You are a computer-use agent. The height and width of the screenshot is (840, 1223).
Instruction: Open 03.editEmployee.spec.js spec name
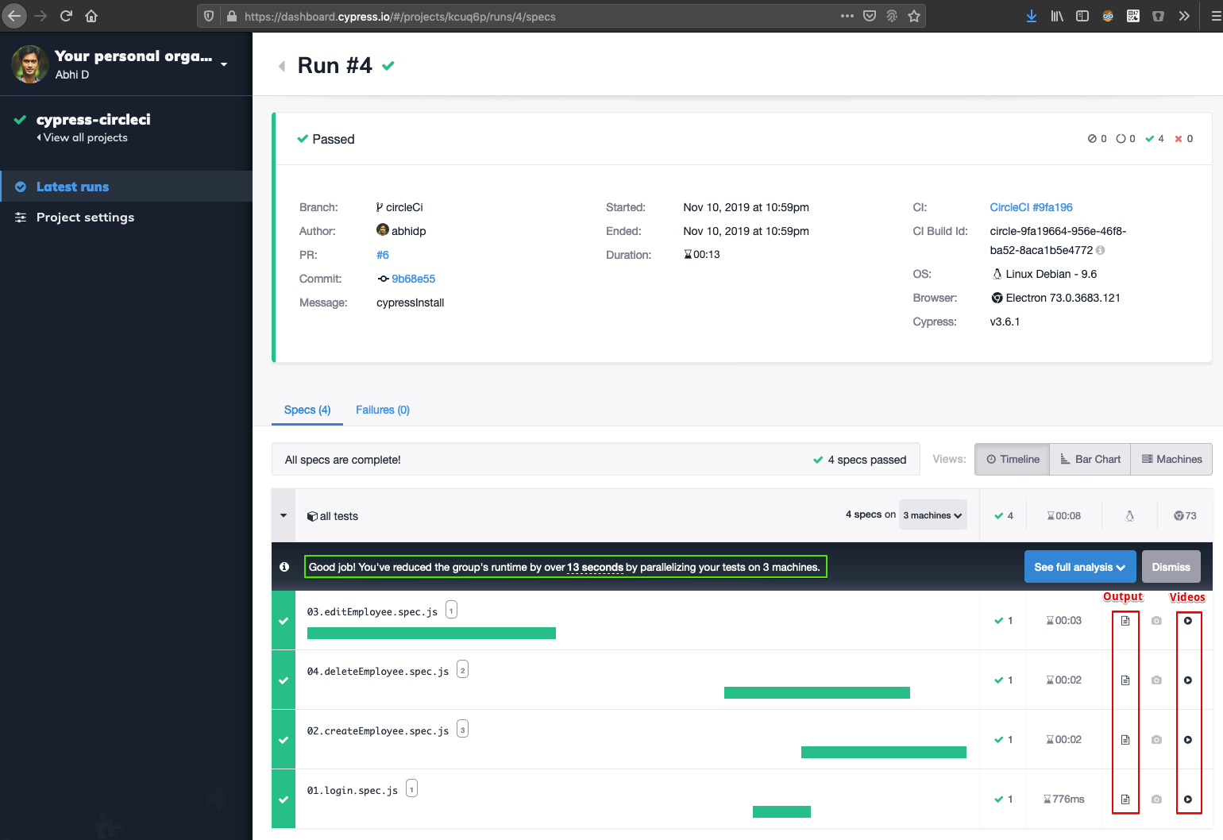point(372,612)
